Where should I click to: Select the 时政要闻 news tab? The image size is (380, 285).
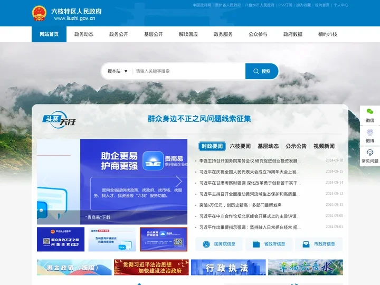pos(212,146)
